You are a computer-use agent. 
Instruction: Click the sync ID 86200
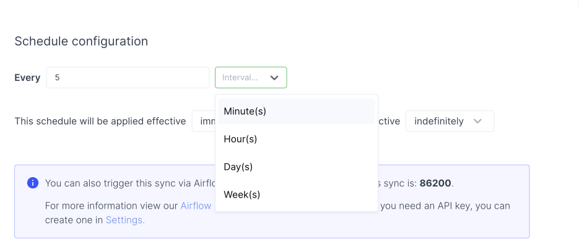click(x=435, y=183)
